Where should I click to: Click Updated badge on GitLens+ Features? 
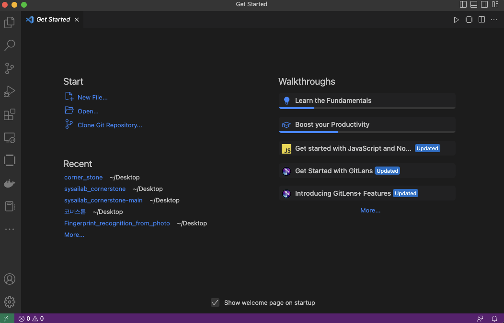click(x=406, y=193)
